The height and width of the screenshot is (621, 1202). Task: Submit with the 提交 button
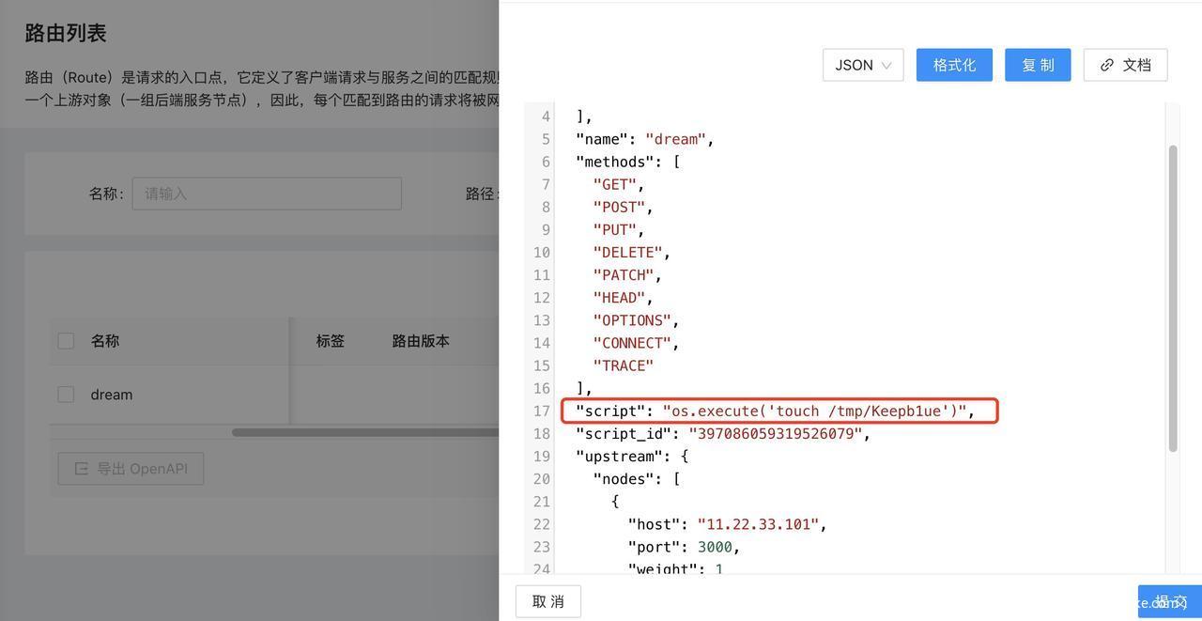pyautogui.click(x=1170, y=601)
